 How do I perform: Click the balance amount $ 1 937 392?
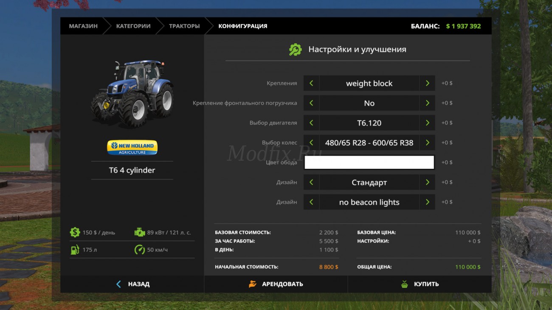[x=463, y=26]
